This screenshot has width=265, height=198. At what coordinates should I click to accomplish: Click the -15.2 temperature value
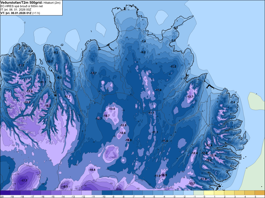tap(47, 106)
